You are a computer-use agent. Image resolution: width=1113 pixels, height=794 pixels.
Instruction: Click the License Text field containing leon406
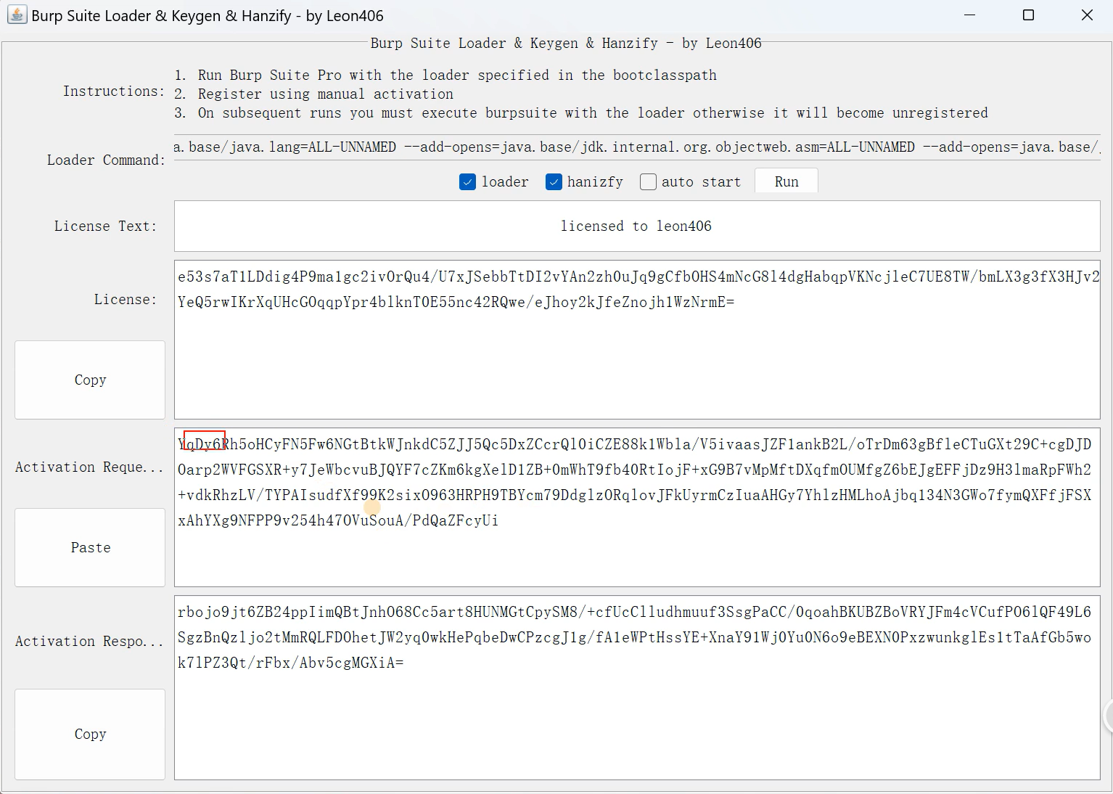pos(637,226)
